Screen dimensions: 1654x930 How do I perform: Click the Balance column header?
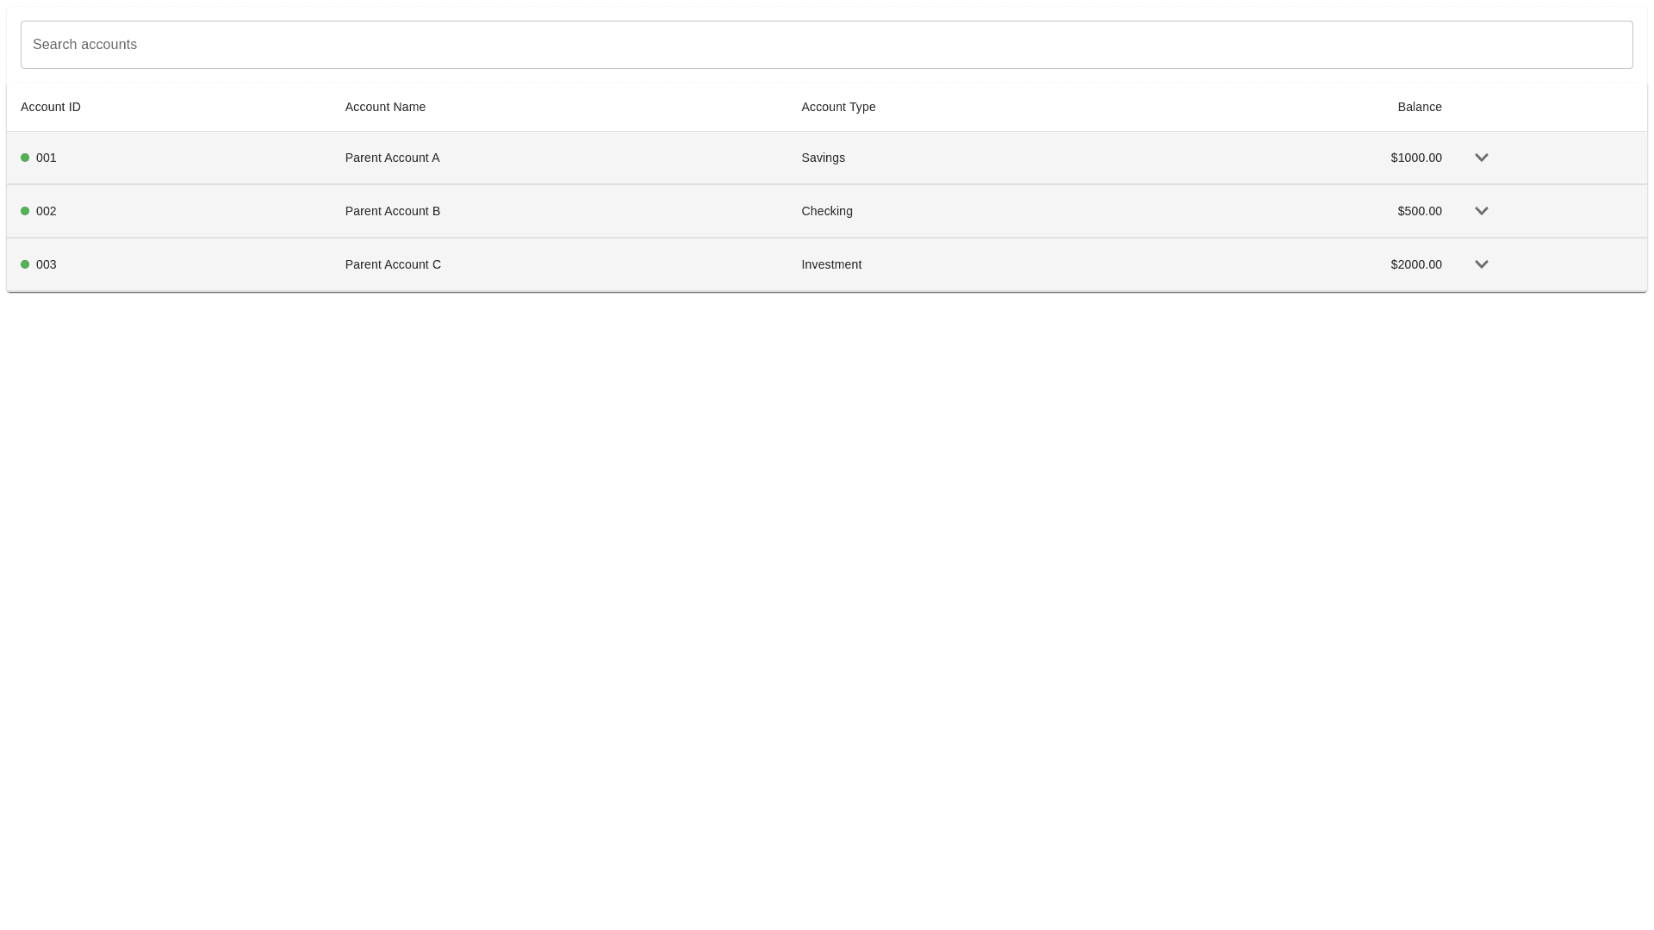1419,107
